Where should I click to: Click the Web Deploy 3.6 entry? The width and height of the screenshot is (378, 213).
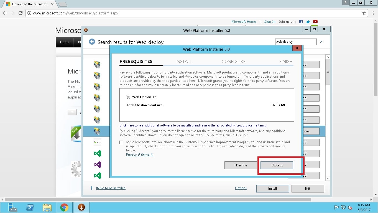[144, 97]
